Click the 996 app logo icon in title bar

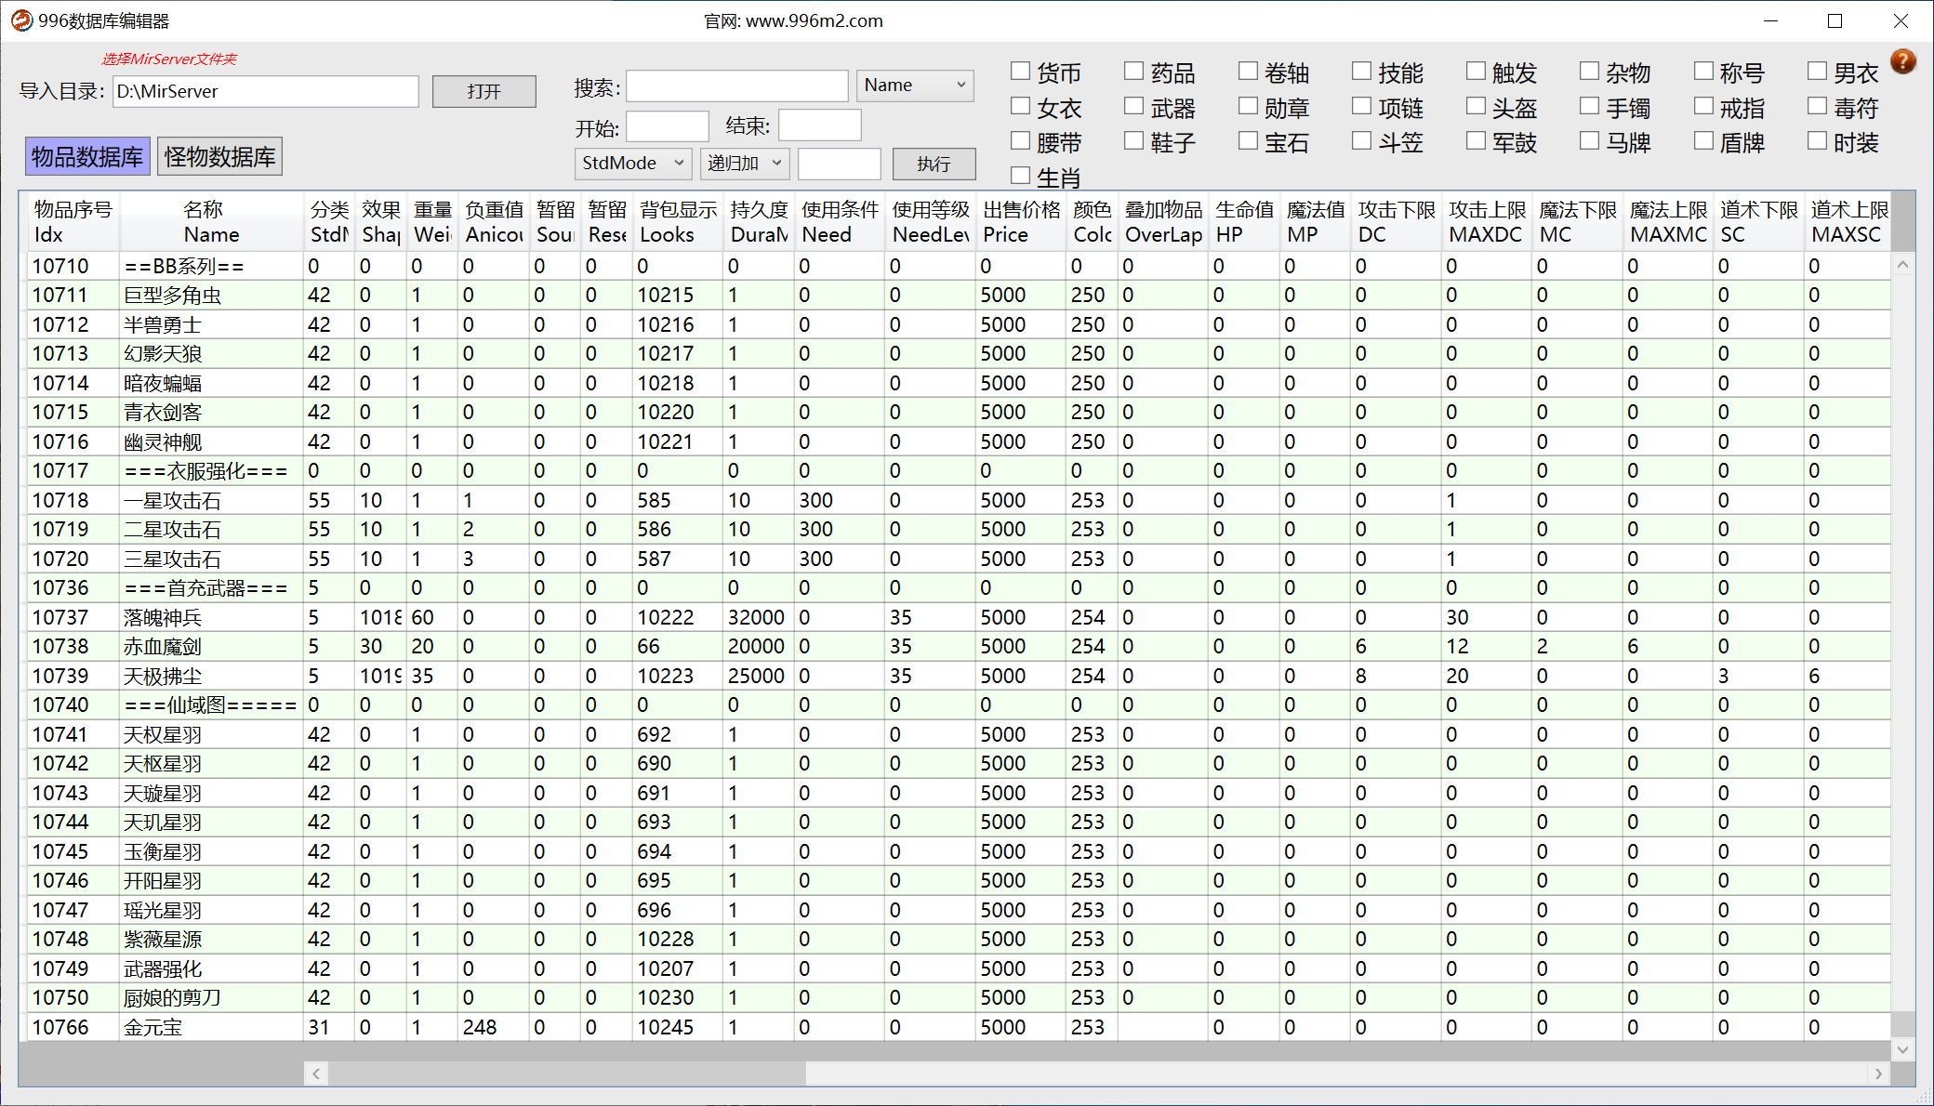[21, 20]
